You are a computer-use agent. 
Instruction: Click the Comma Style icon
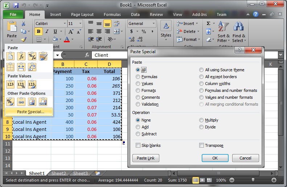152,31
